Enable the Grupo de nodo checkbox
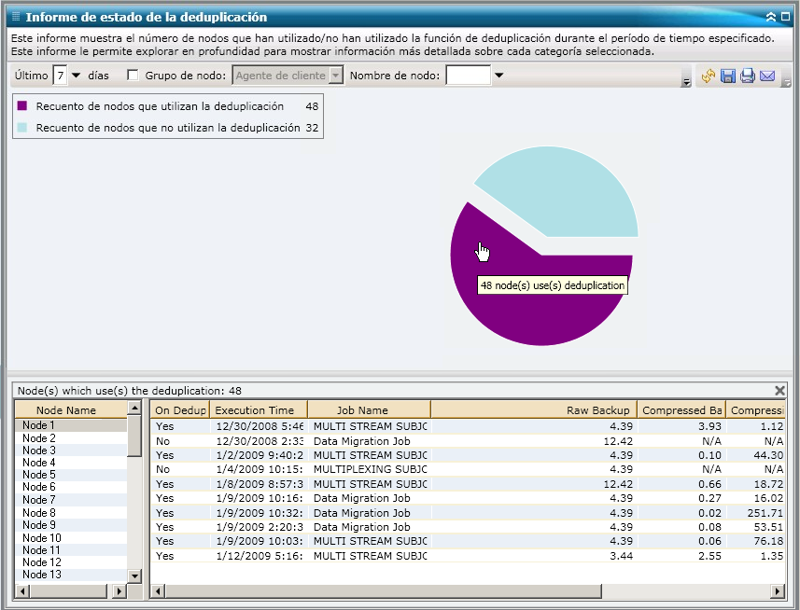800x610 pixels. pyautogui.click(x=133, y=76)
